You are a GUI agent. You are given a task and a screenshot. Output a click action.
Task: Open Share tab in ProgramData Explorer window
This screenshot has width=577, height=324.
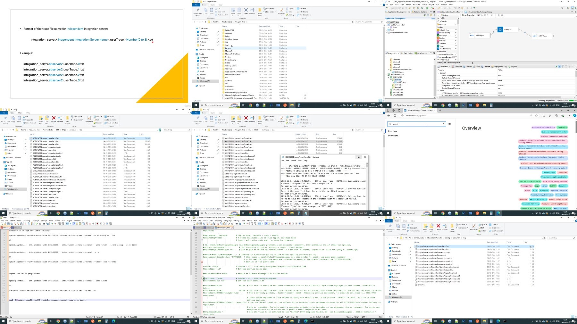coord(213,5)
